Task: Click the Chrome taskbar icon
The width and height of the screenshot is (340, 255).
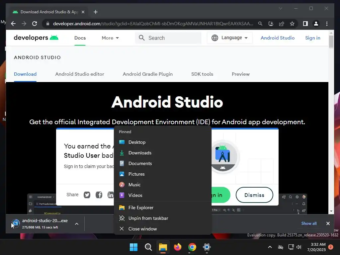Action: [x=192, y=247]
